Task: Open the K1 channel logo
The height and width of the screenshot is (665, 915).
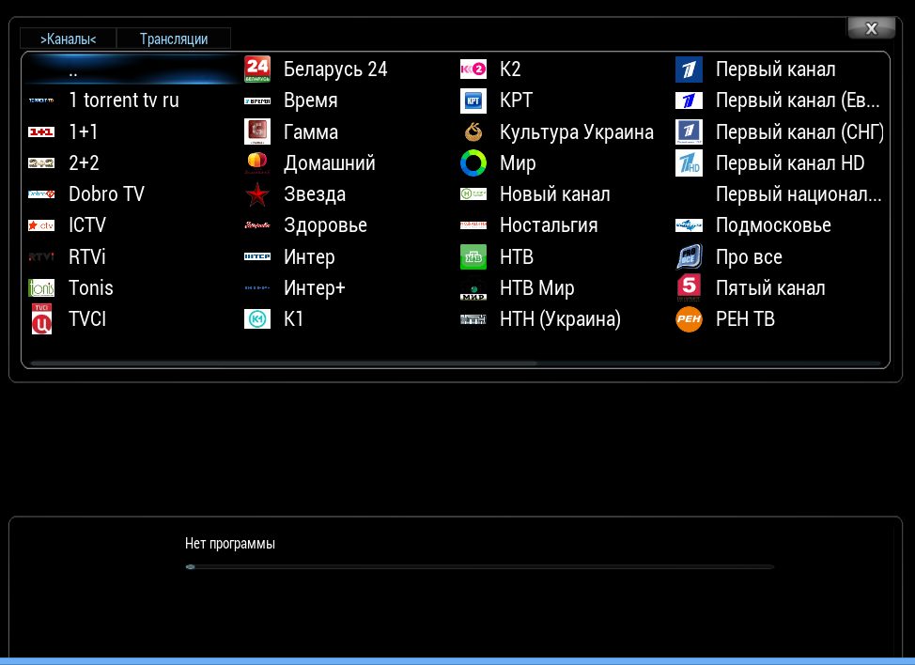Action: pyautogui.click(x=257, y=319)
